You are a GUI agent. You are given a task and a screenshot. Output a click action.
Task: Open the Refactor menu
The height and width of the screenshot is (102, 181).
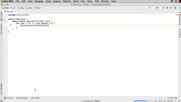point(67,1)
